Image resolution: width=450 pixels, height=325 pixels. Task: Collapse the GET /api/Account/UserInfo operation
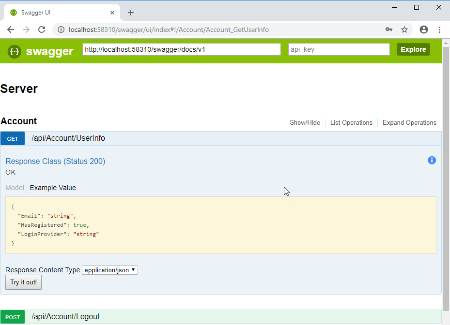[68, 138]
